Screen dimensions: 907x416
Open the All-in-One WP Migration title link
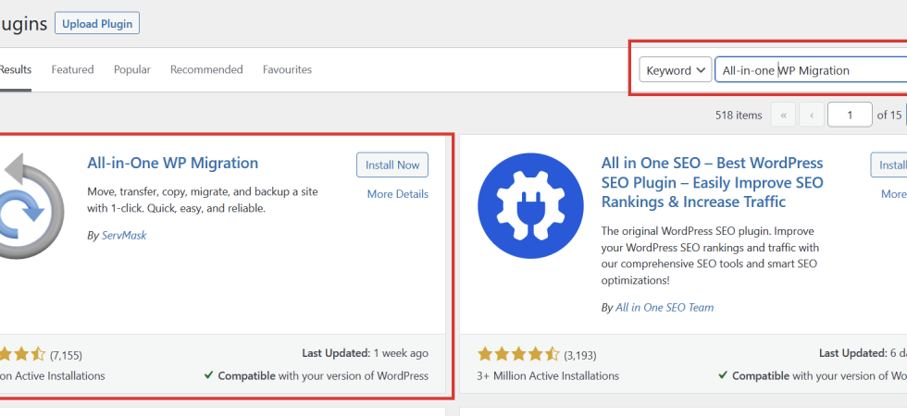pyautogui.click(x=172, y=163)
